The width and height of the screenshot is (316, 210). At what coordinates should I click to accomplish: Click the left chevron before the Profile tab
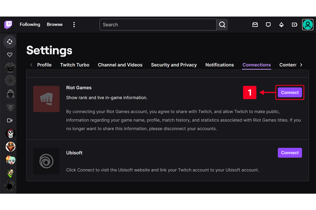[x=31, y=65]
